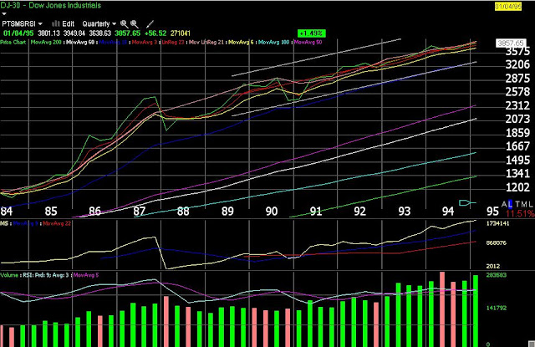Click the yellow MovAvg 6 label
The height and width of the screenshot is (347, 535).
tap(241, 43)
